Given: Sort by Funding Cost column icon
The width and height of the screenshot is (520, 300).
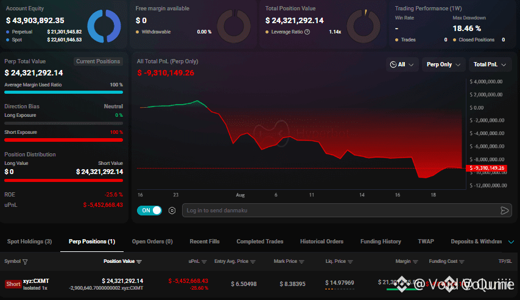Looking at the screenshot, I should 462,262.
